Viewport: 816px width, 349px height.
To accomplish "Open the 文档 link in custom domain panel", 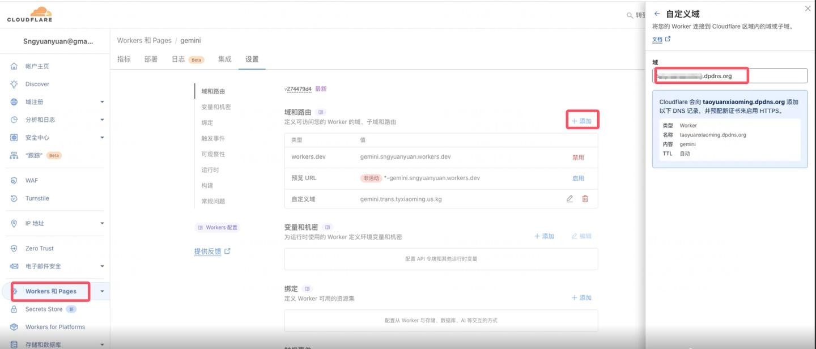I will click(x=657, y=39).
